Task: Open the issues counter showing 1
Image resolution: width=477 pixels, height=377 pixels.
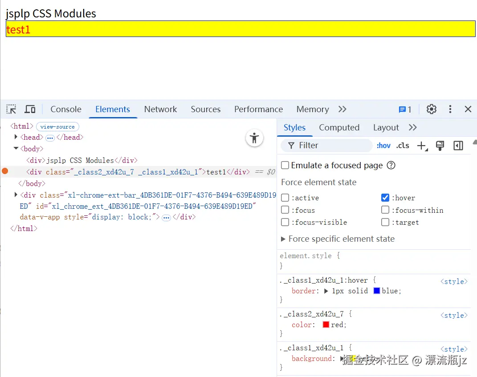Action: click(x=404, y=109)
